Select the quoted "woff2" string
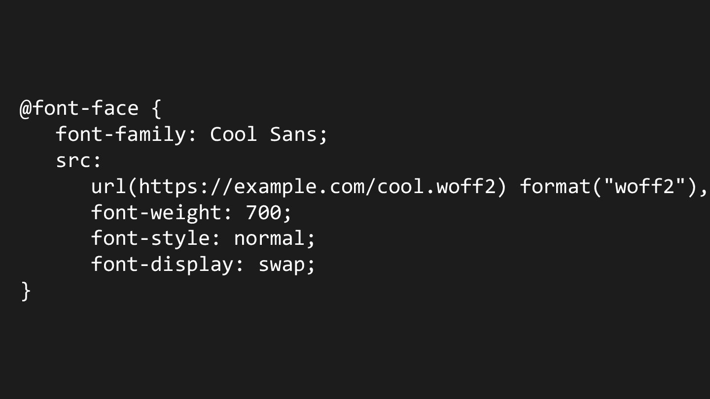This screenshot has height=399, width=710. point(644,187)
